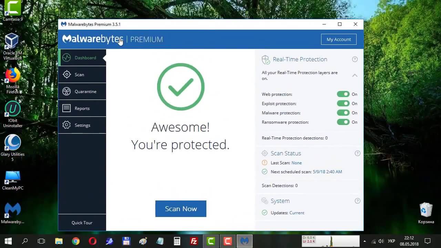Open the Reports section
This screenshot has width=441, height=248.
click(82, 108)
